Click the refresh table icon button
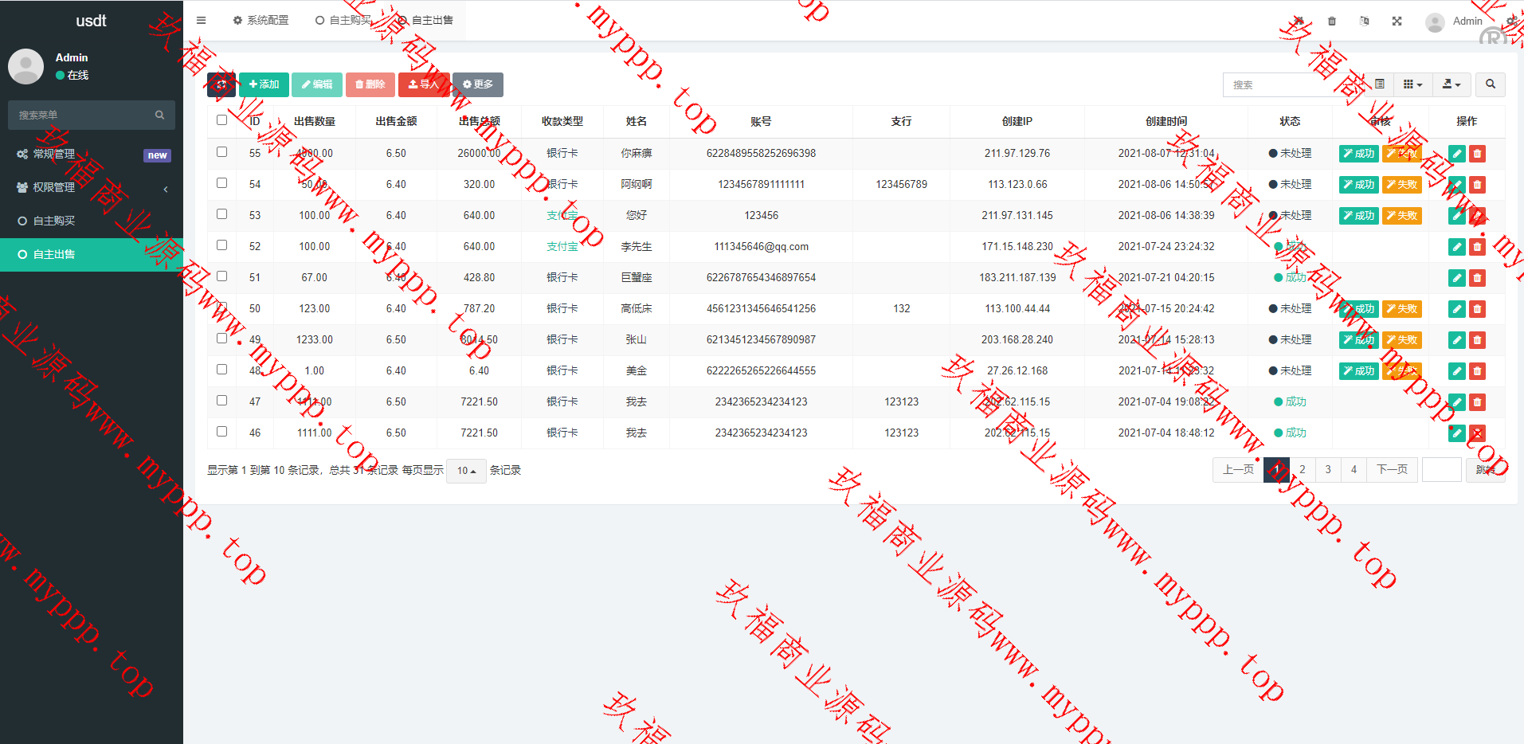Viewport: 1524px width, 744px height. [221, 84]
